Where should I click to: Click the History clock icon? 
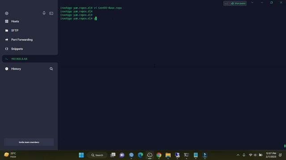(x=7, y=69)
